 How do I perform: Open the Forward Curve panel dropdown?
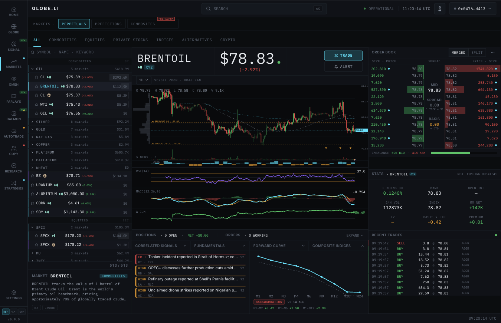[303, 246]
